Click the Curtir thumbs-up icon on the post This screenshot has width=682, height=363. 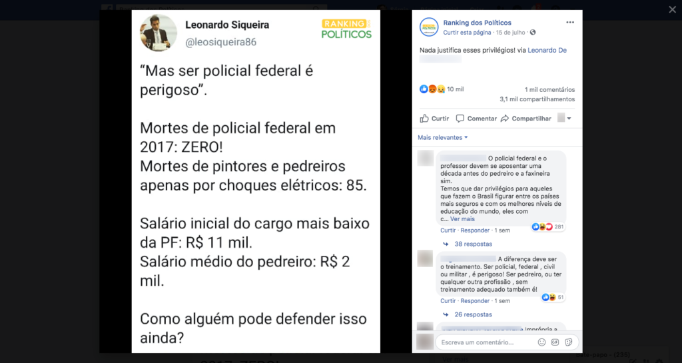tap(424, 119)
